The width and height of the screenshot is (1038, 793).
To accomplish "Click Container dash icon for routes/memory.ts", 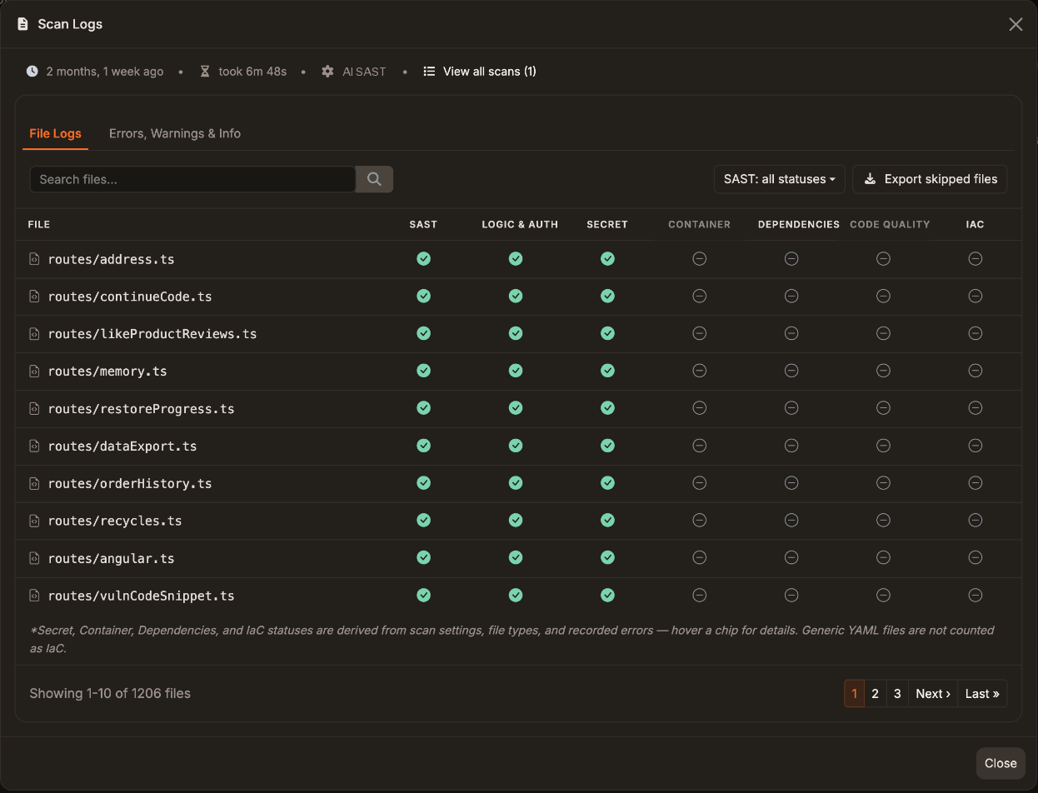I will pyautogui.click(x=700, y=371).
